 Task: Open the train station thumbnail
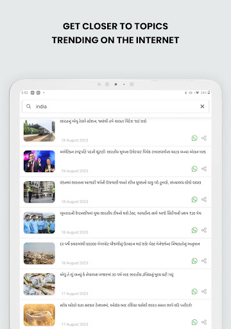point(39,130)
